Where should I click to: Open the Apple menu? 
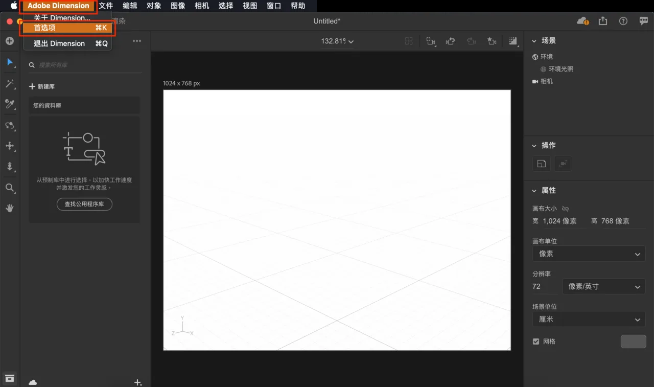pos(14,6)
